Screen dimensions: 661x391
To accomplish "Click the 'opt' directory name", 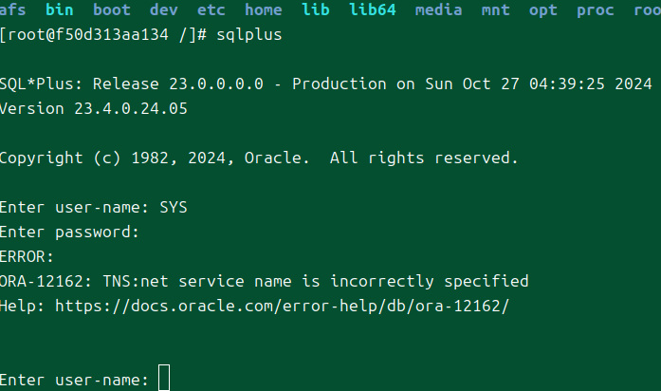I will point(542,10).
